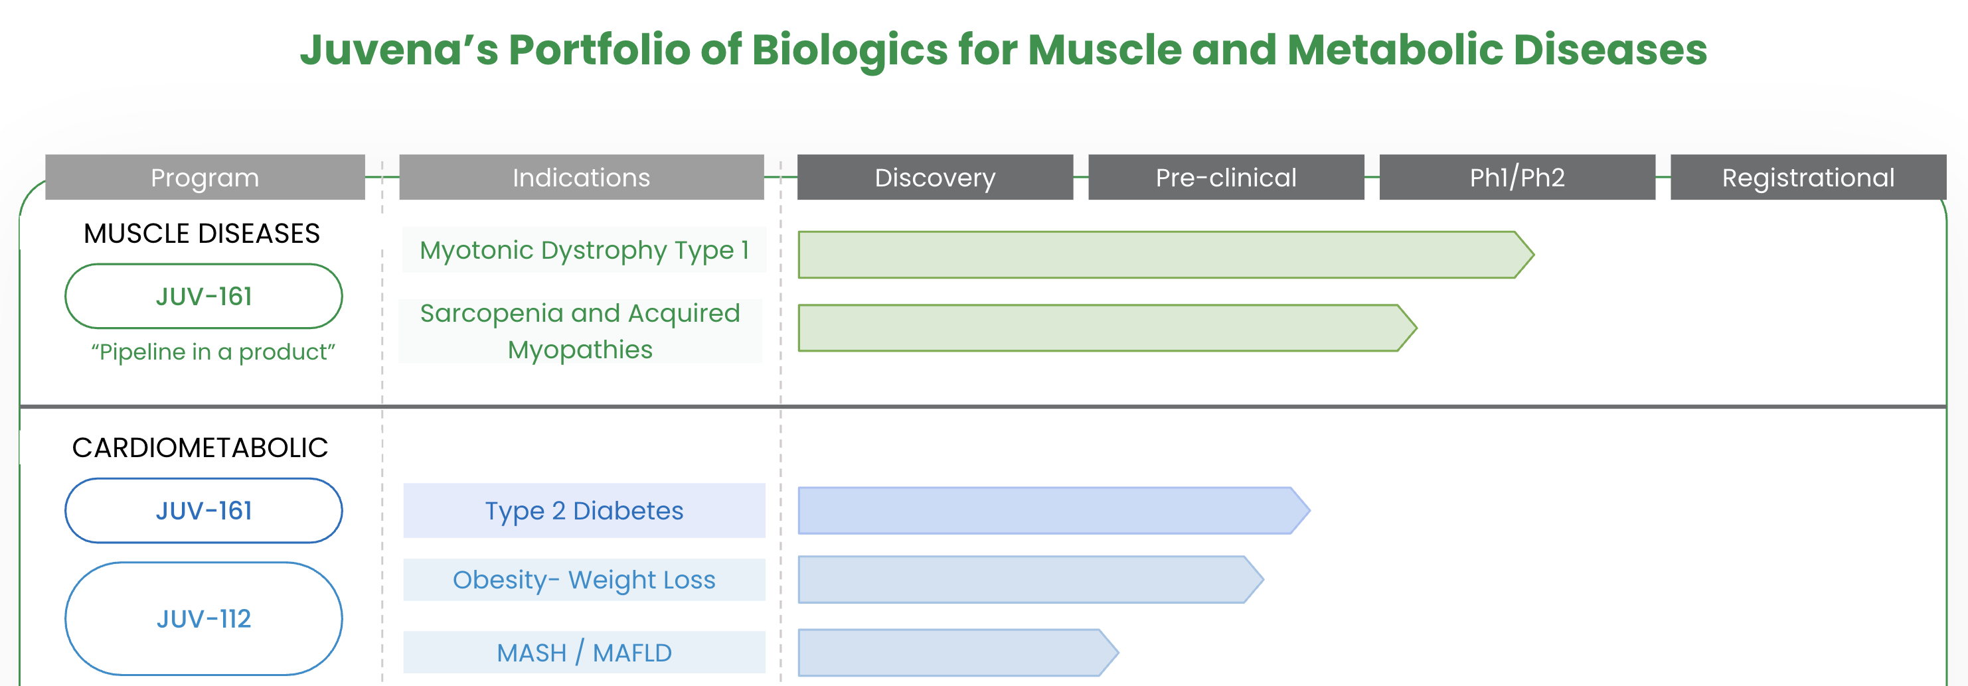Click the CARDIOMETABOLIC section heading
The height and width of the screenshot is (686, 1968).
200,447
